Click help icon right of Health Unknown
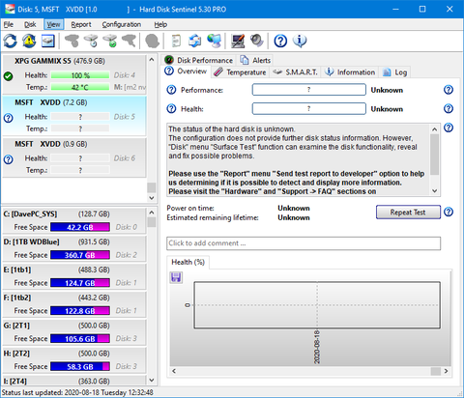This screenshot has width=464, height=398. [449, 109]
